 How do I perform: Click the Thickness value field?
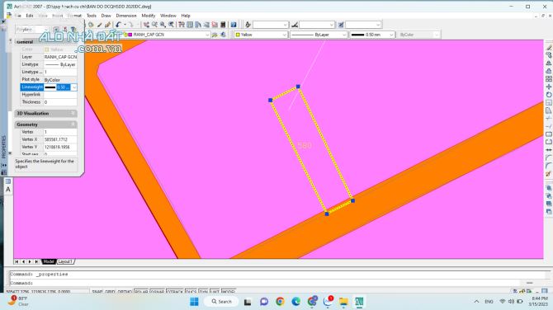coord(60,102)
